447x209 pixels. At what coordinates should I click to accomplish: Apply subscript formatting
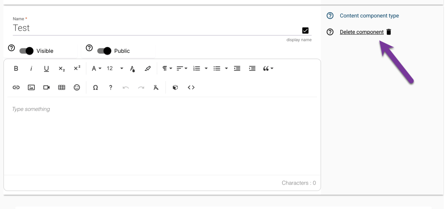(x=62, y=69)
